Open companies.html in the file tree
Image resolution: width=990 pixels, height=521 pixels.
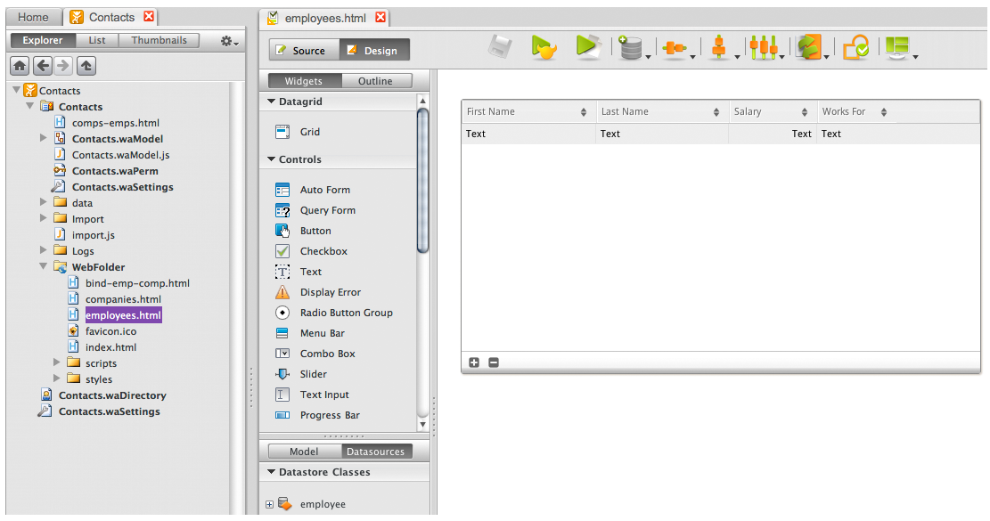[123, 299]
